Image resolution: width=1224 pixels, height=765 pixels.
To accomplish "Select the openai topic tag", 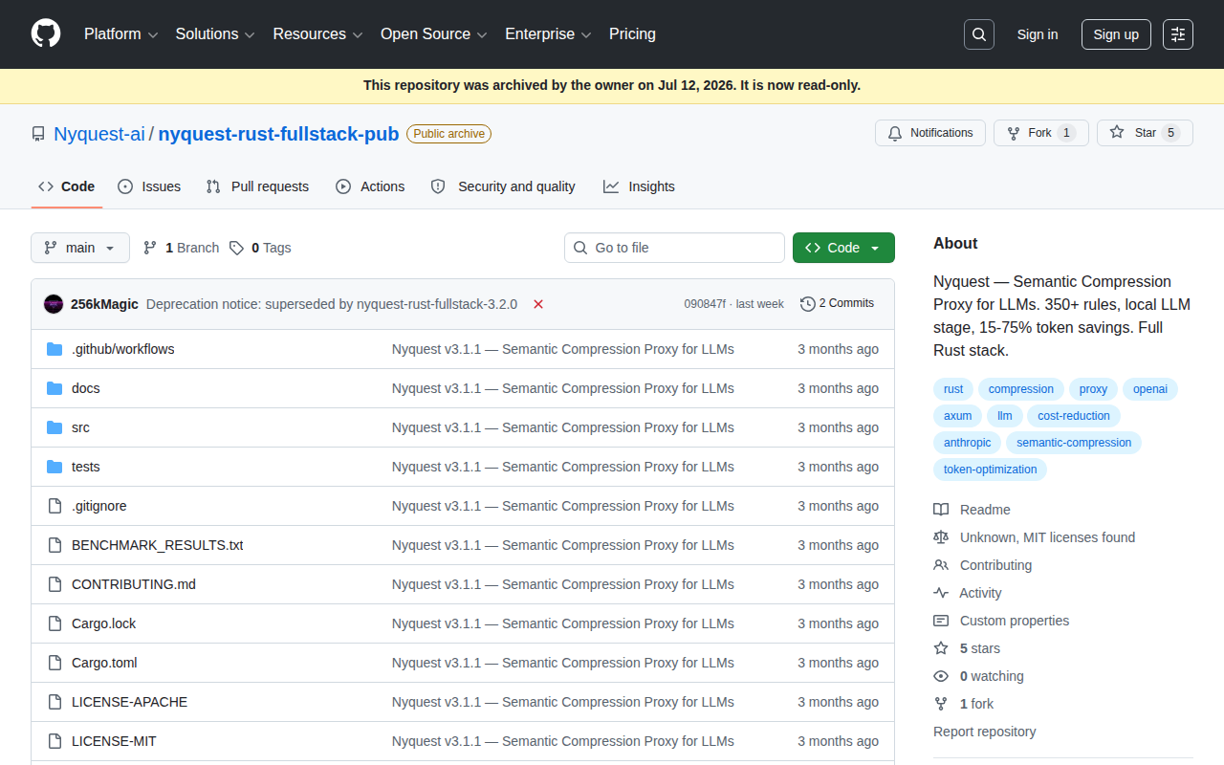I will click(1150, 389).
